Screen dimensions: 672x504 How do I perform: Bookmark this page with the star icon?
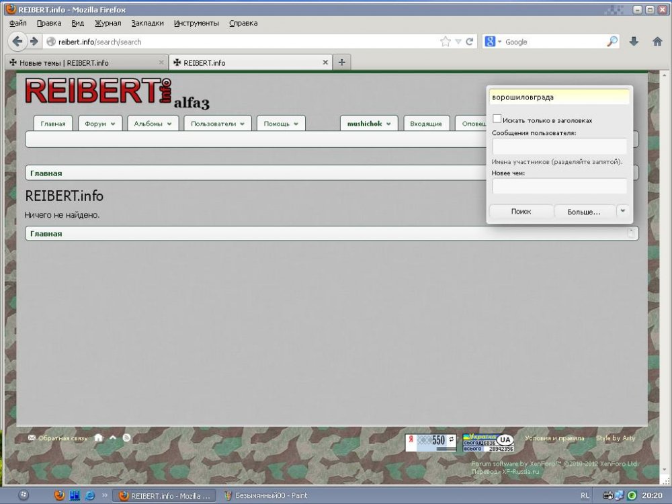[x=446, y=42]
